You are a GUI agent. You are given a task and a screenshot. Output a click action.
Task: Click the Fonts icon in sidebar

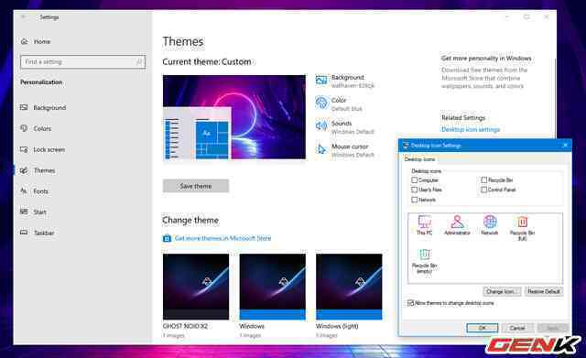[24, 191]
